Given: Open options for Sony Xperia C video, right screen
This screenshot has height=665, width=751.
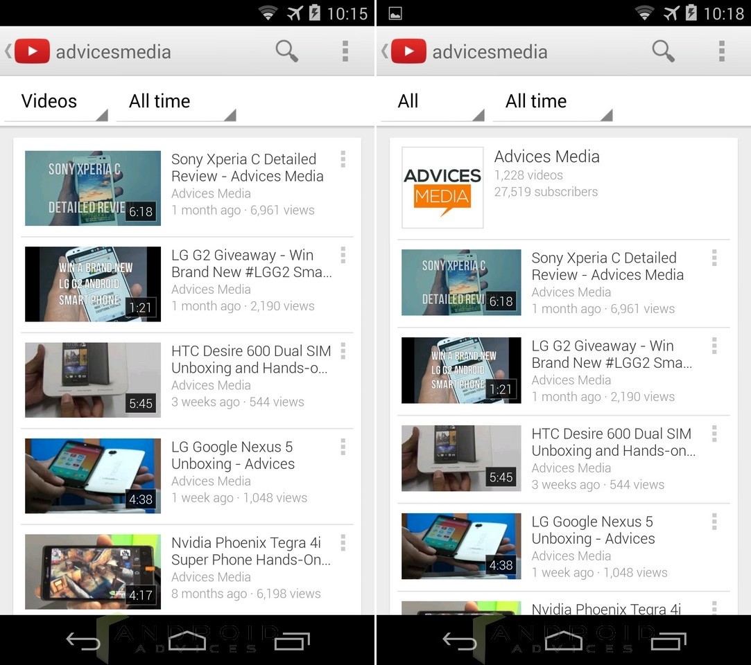Looking at the screenshot, I should 714,258.
